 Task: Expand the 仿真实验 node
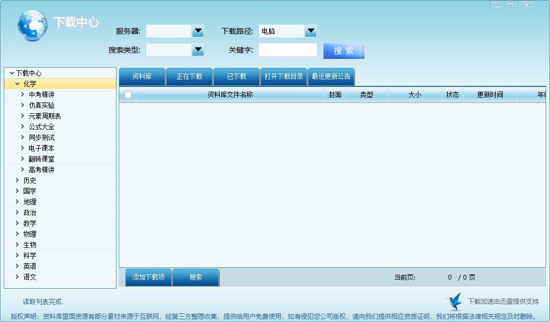point(23,105)
